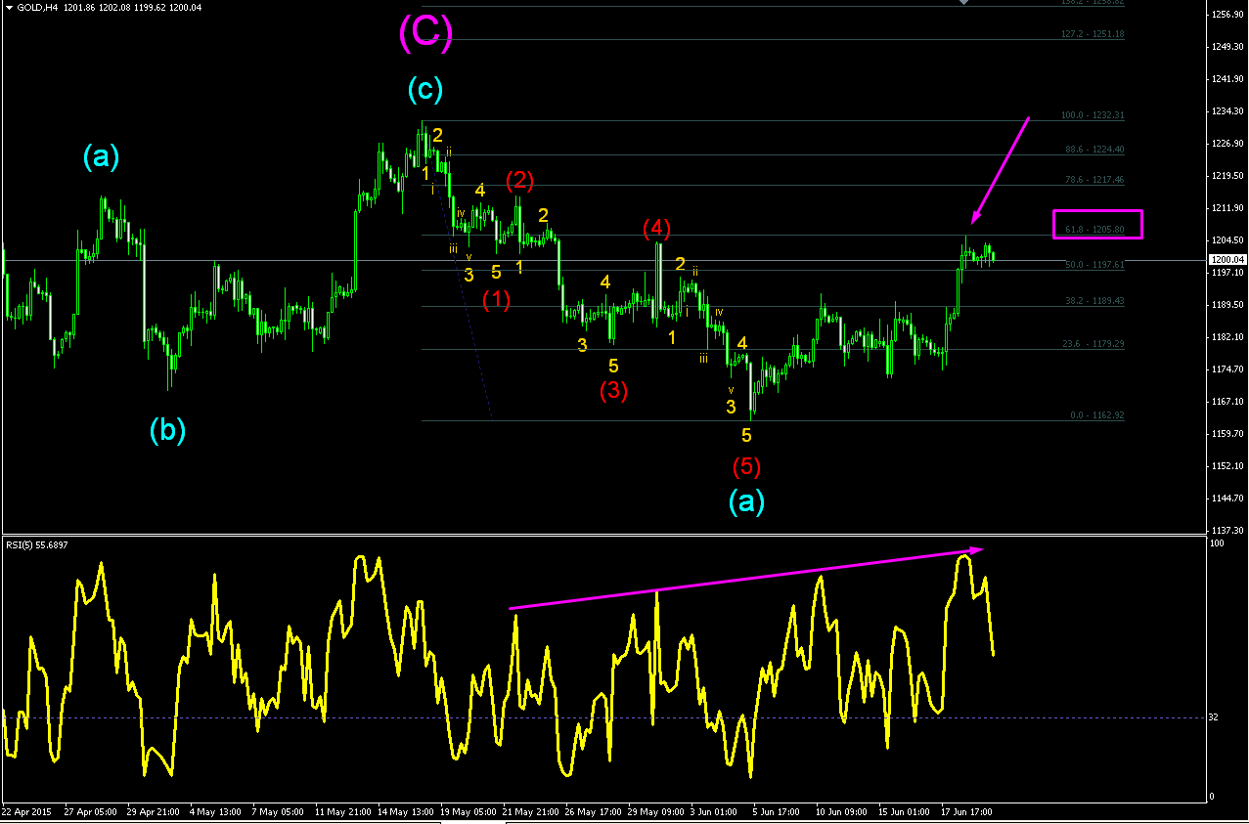Viewport: 1249px width, 824px height.
Task: Click 1159.70 on the price axis
Action: pos(1227,434)
